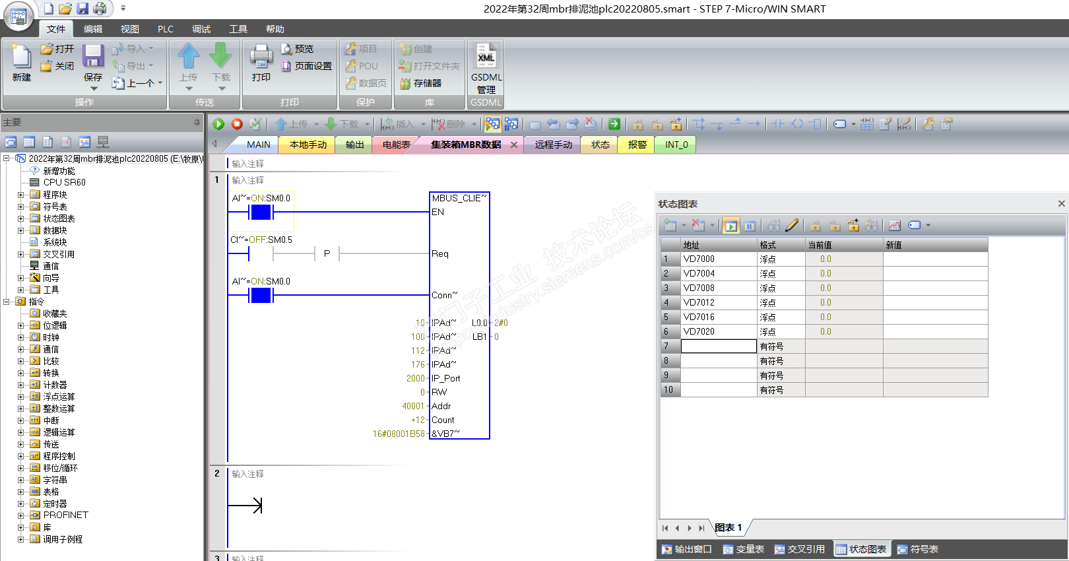Toggle program status monitoring icon
1069x561 pixels.
click(492, 124)
